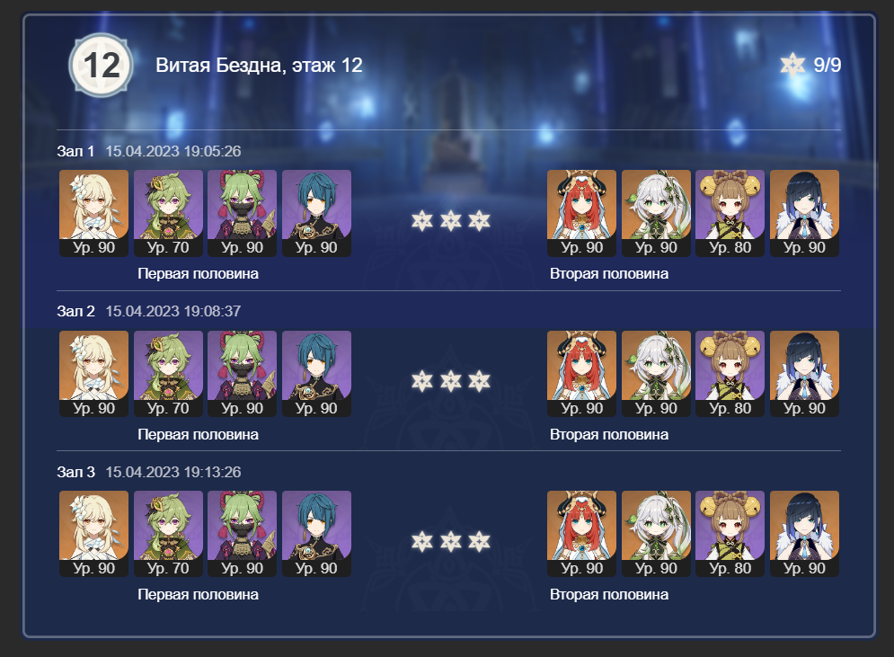This screenshot has width=894, height=657.
Task: Select Xingqiu portrait in Зал 1
Action: (x=316, y=213)
